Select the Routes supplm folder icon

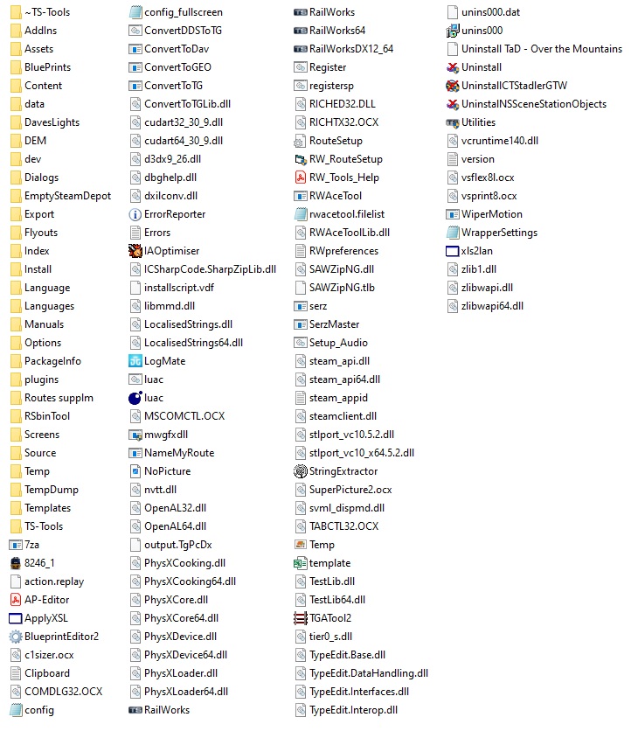pos(16,398)
